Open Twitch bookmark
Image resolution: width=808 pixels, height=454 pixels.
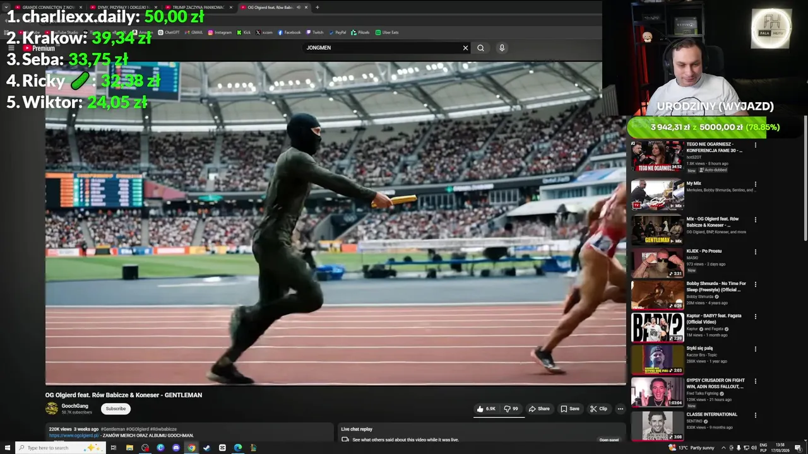click(x=315, y=32)
